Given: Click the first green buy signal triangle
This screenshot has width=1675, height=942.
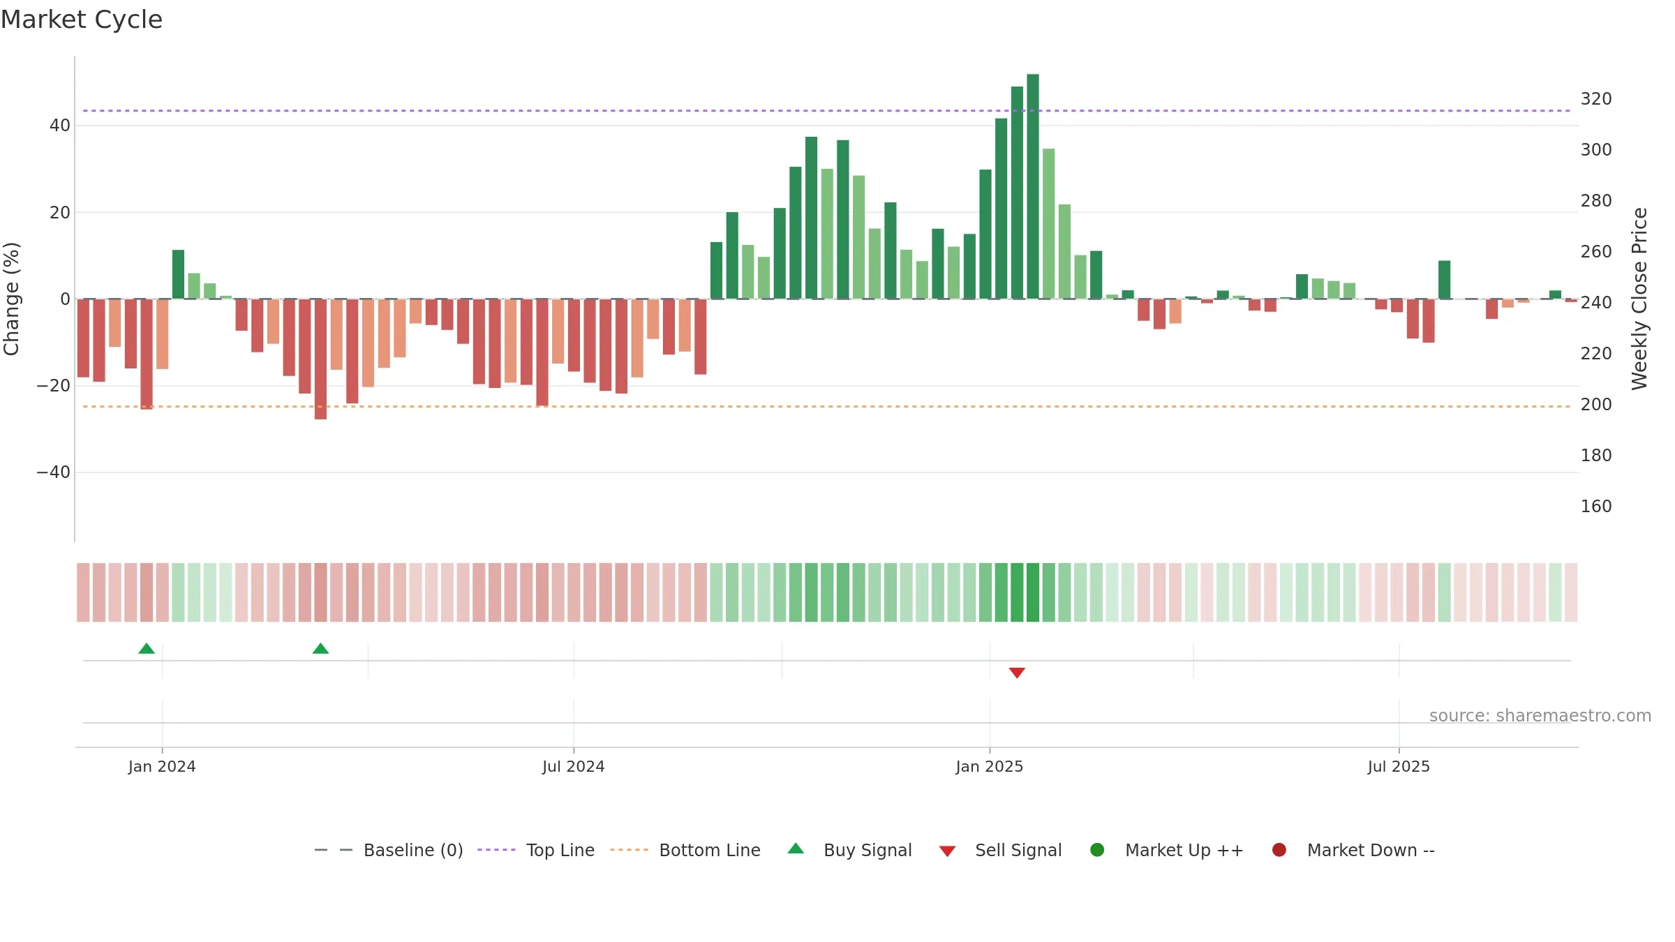Looking at the screenshot, I should [x=147, y=648].
